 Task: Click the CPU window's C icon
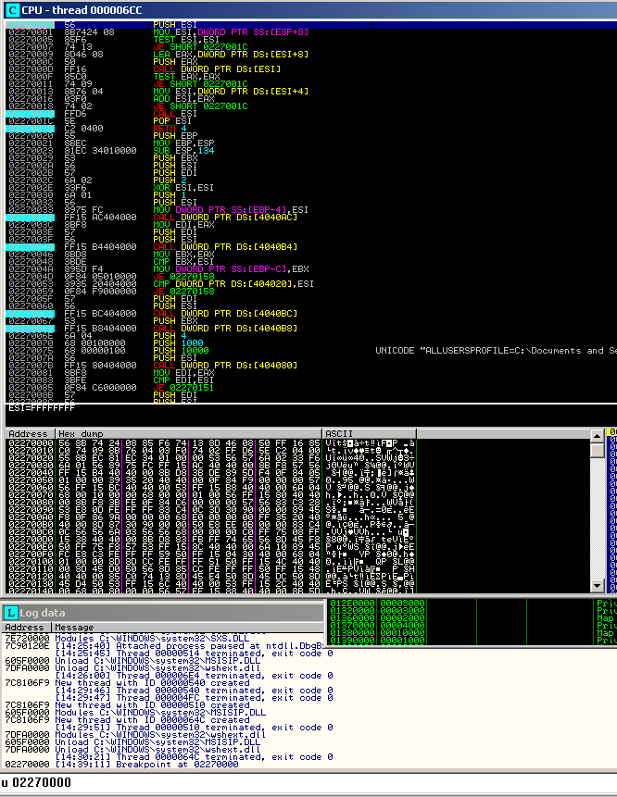12,8
